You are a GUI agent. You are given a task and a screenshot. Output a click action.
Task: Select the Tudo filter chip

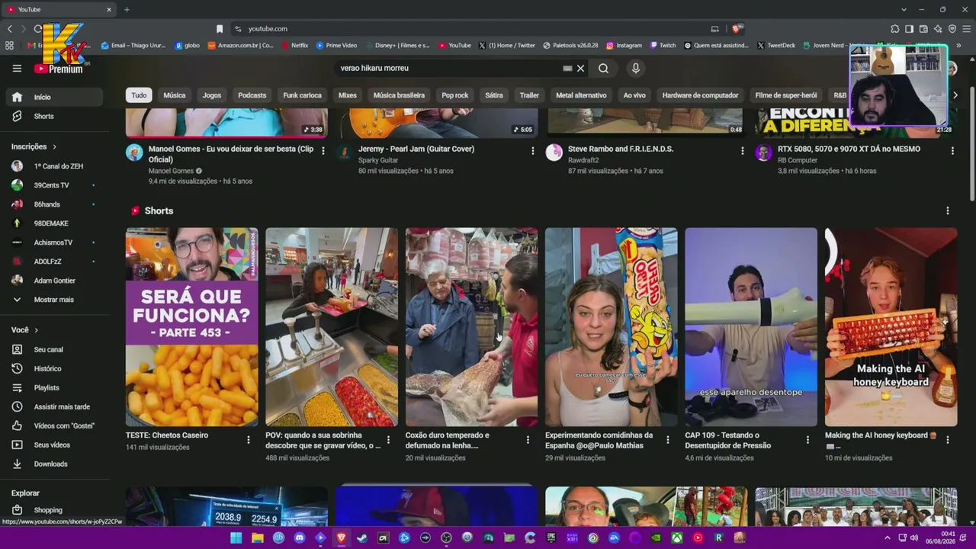139,95
